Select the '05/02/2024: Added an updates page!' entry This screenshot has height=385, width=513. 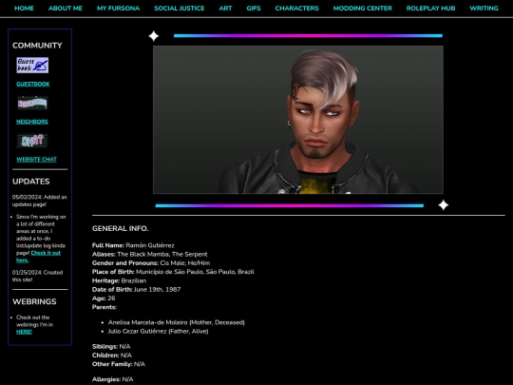[40, 201]
